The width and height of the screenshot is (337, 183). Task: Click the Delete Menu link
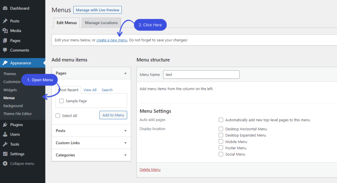click(150, 170)
